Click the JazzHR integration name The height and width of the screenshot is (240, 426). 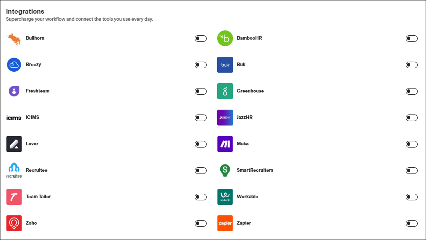[244, 117]
